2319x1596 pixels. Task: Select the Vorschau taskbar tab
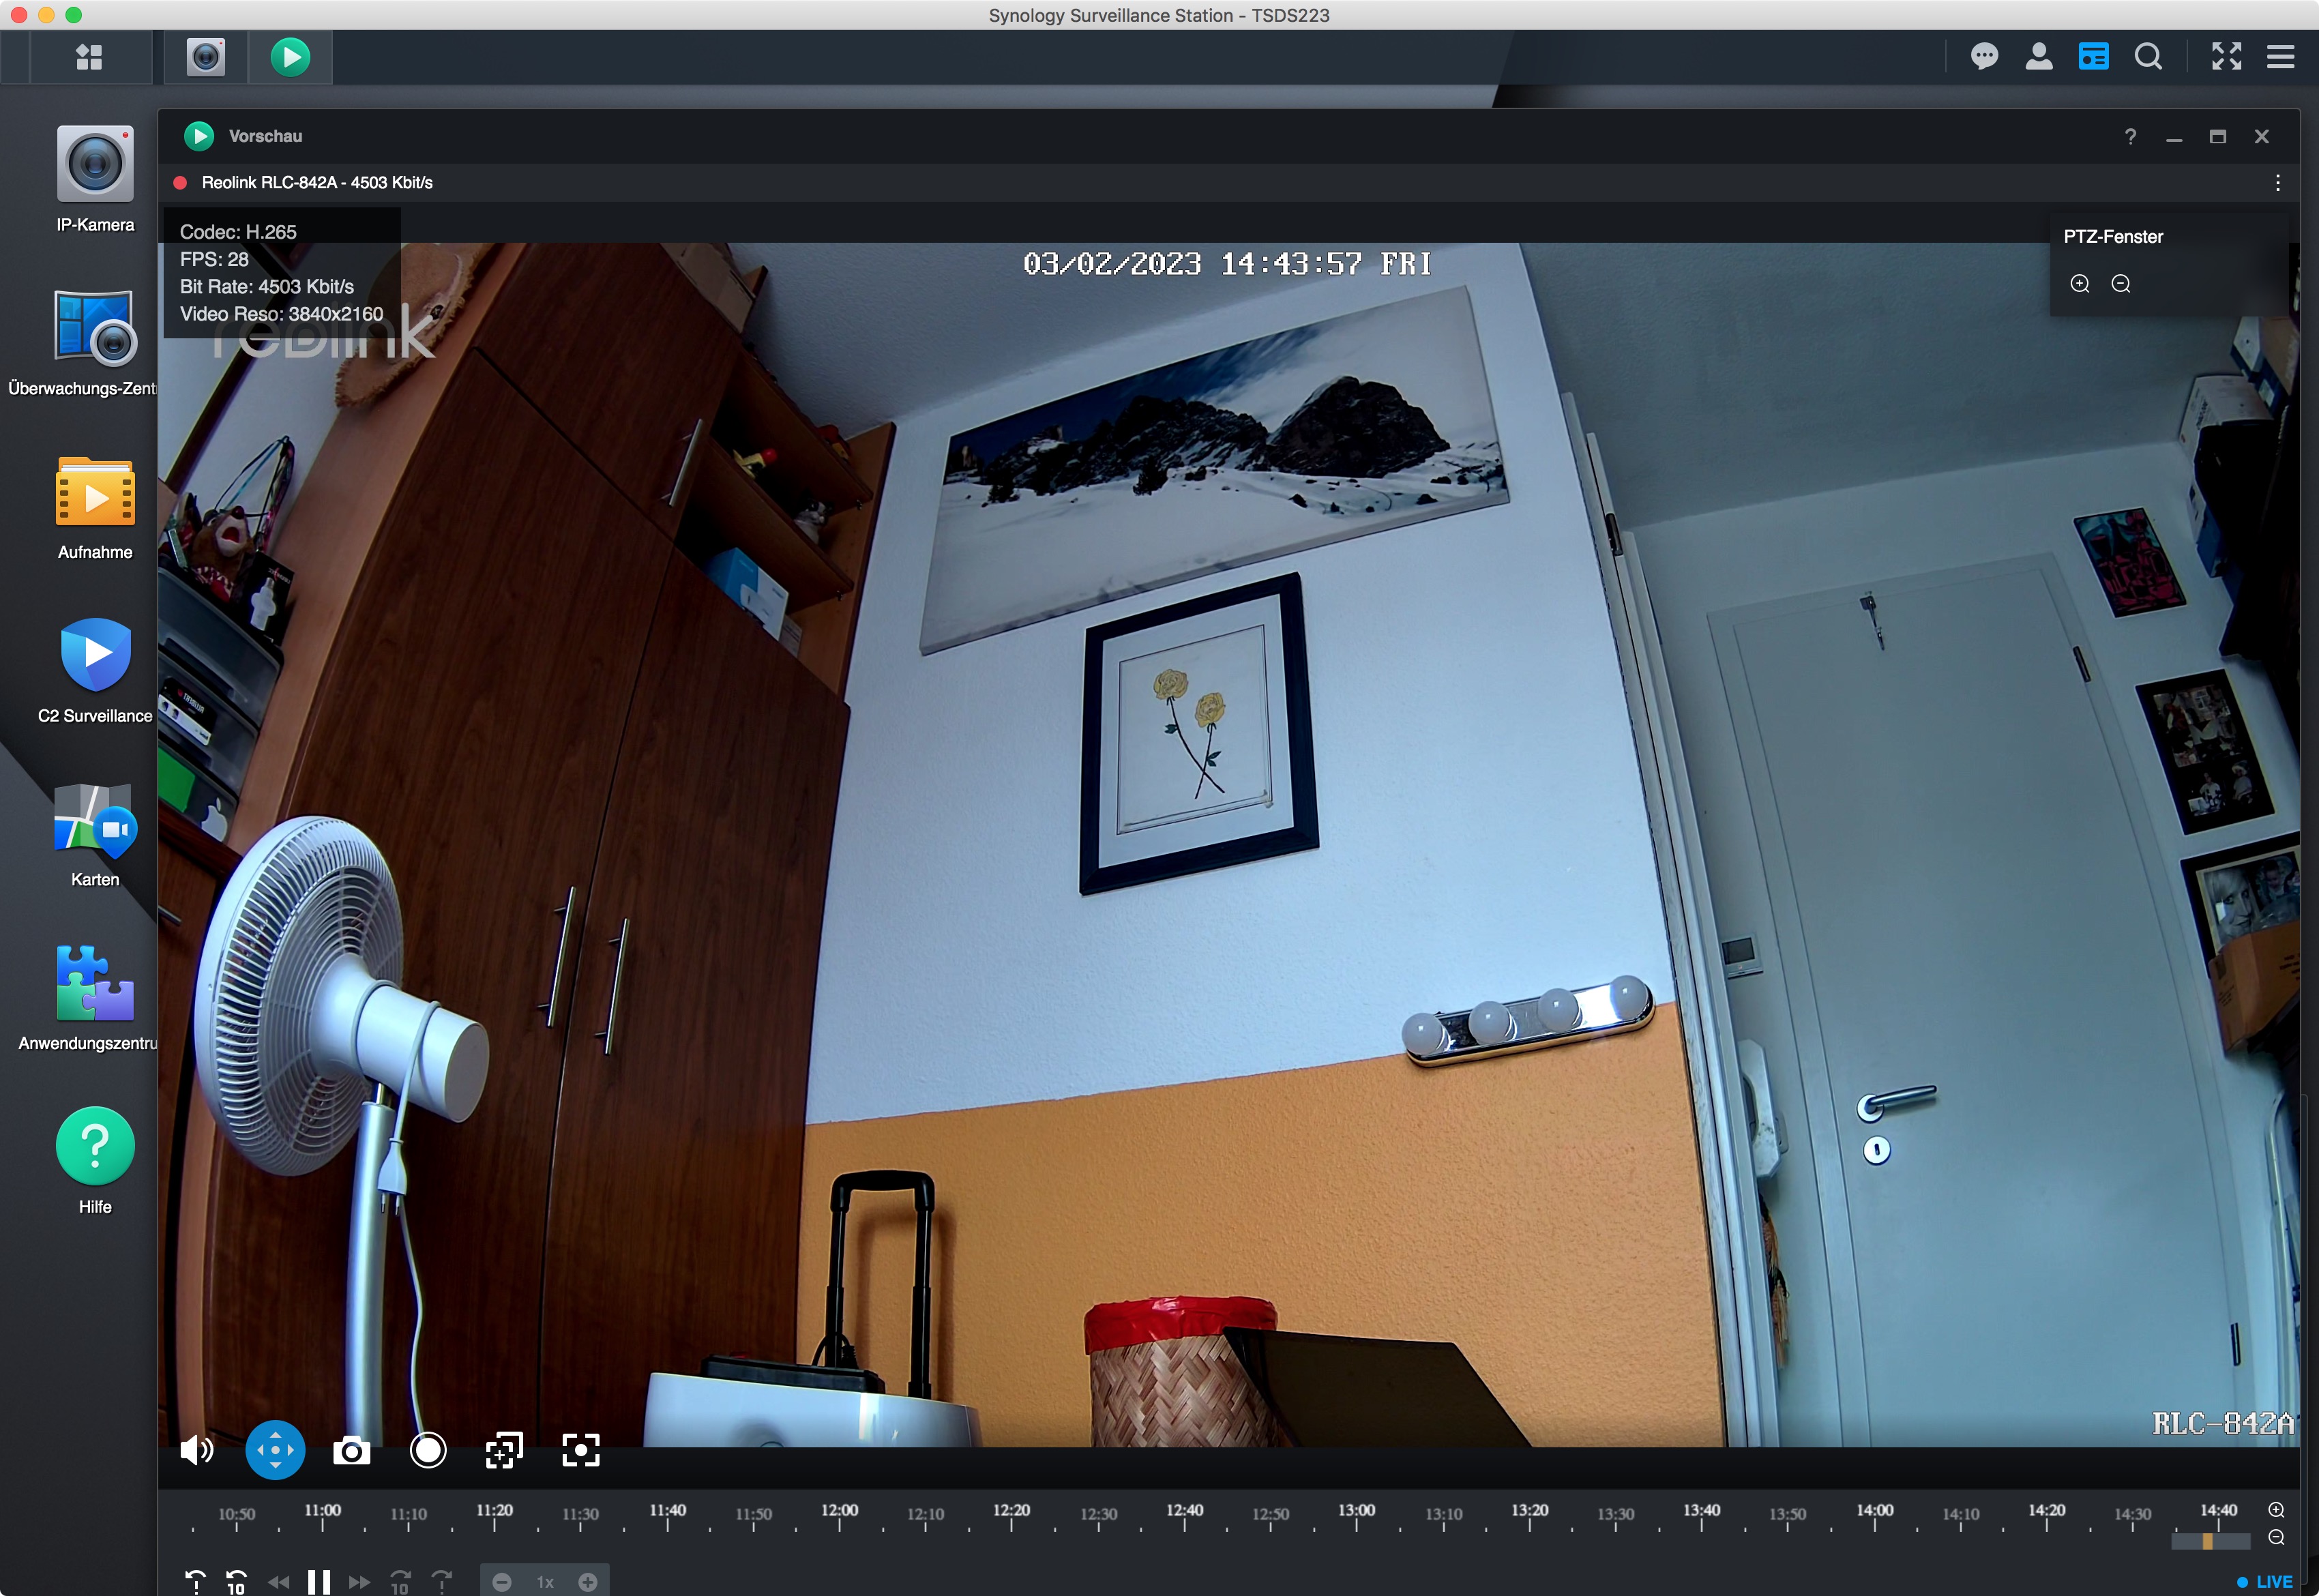pos(290,57)
